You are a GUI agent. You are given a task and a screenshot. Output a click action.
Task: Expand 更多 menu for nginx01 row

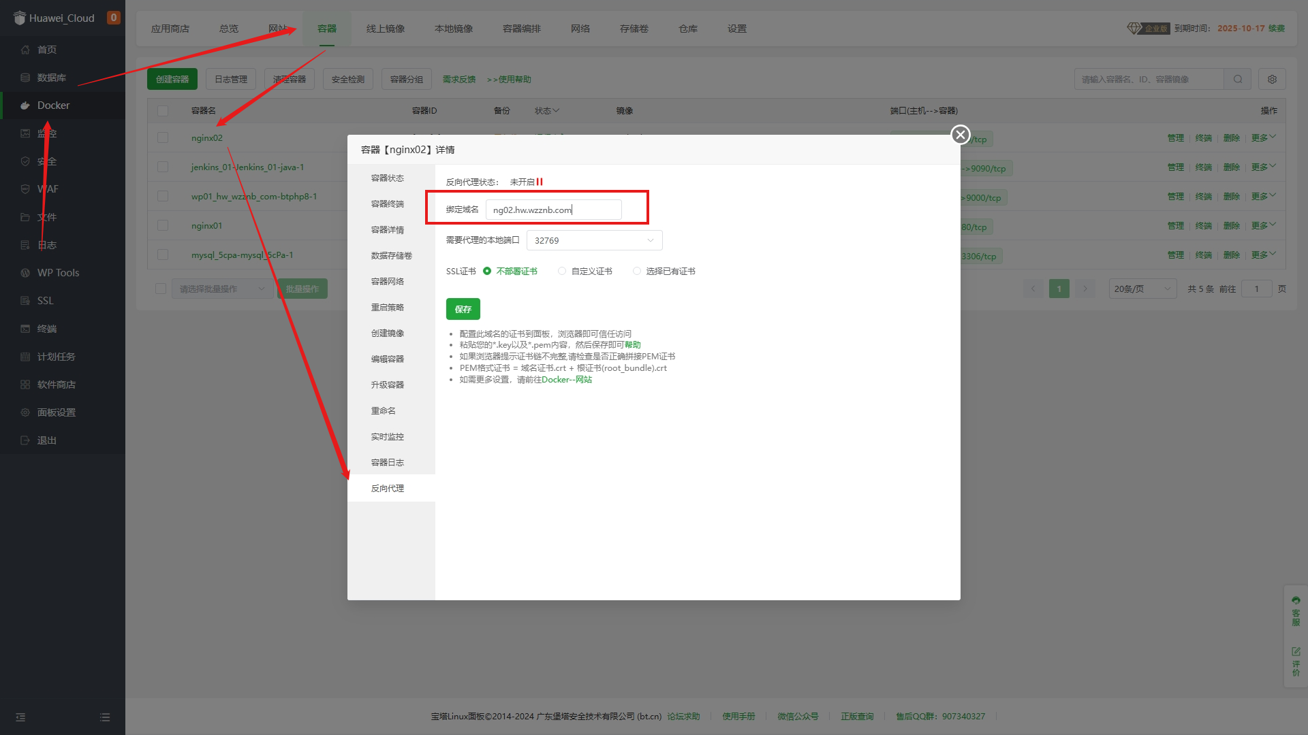tap(1263, 225)
